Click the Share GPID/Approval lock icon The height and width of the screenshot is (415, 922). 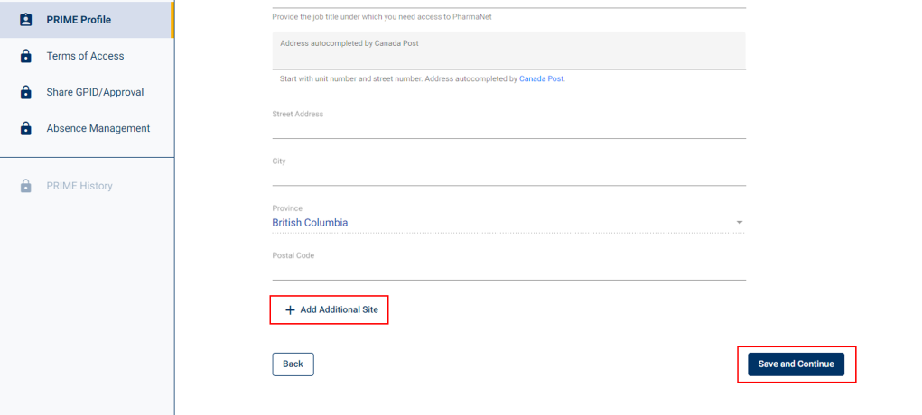click(x=26, y=92)
